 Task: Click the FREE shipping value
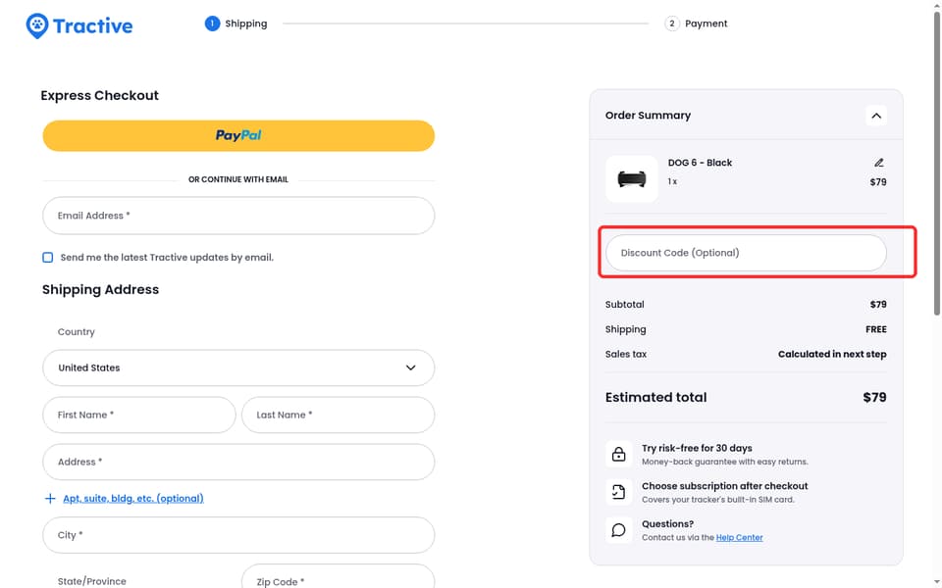tap(876, 329)
